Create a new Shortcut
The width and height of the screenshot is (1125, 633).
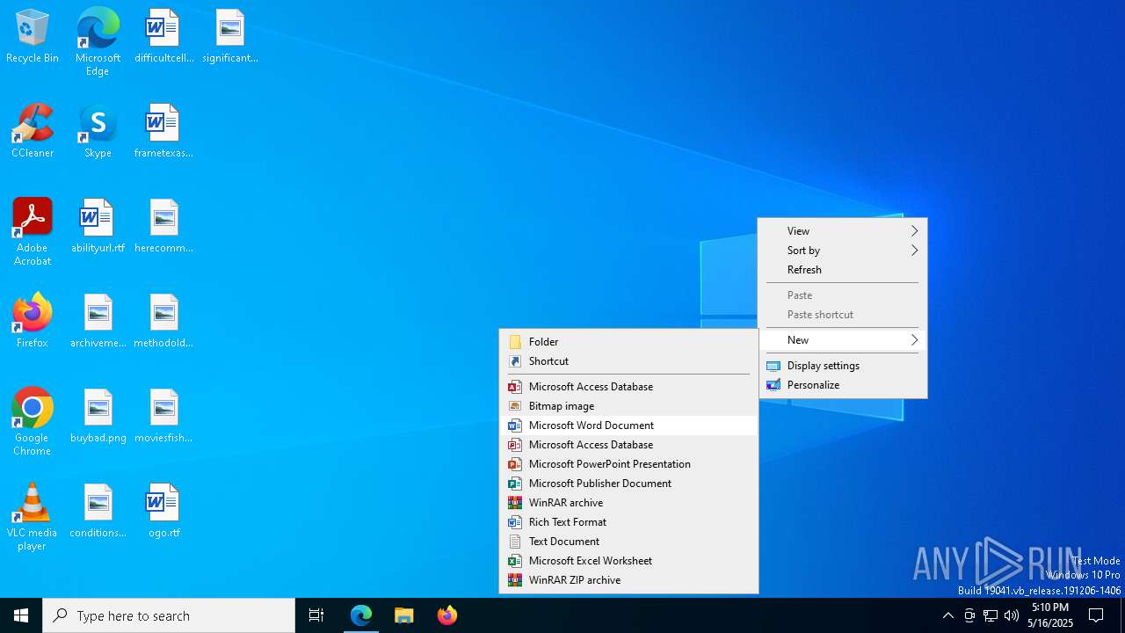628,361
